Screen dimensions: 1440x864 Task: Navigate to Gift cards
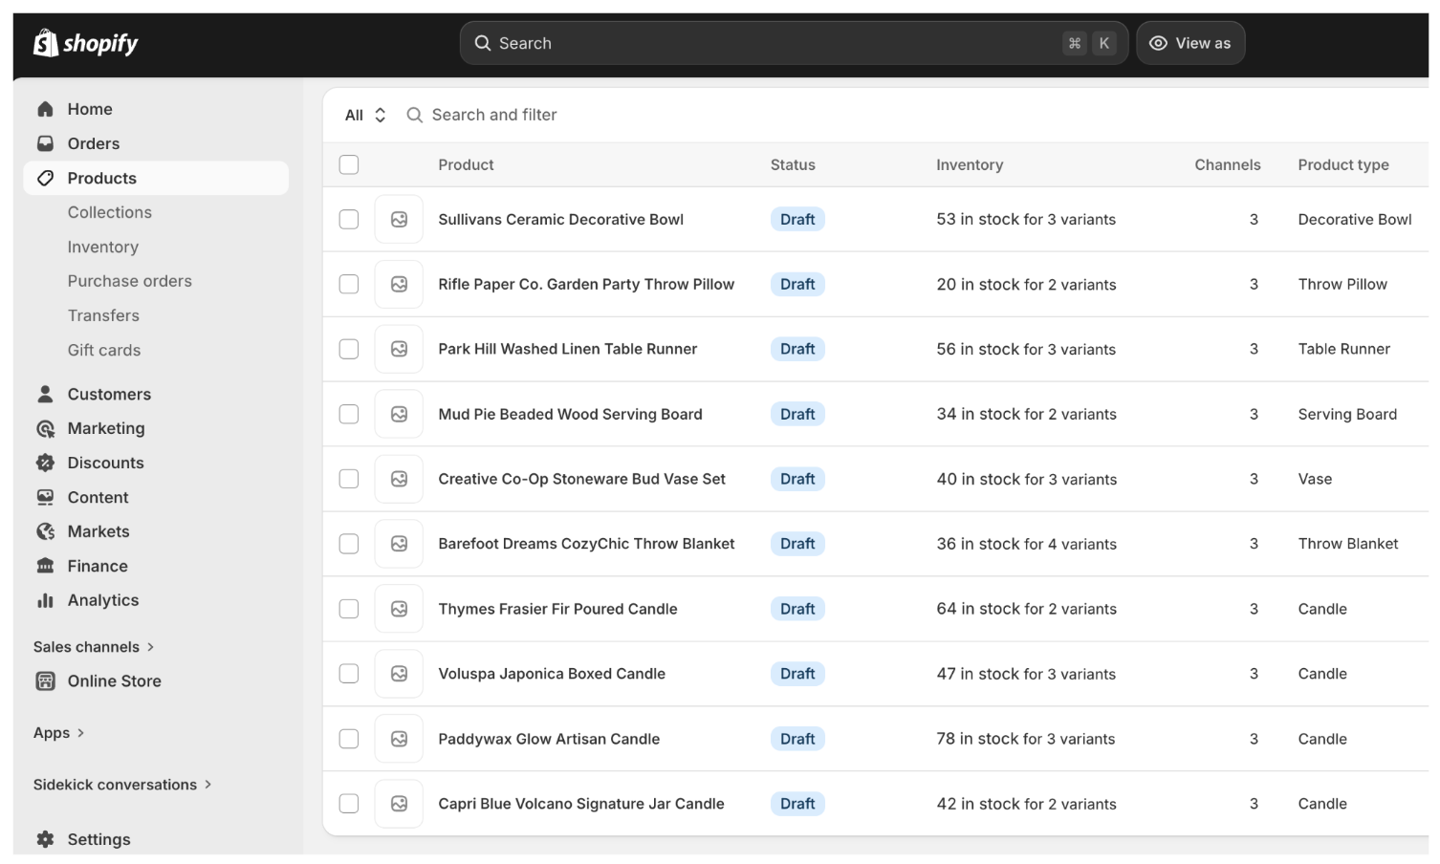point(104,350)
